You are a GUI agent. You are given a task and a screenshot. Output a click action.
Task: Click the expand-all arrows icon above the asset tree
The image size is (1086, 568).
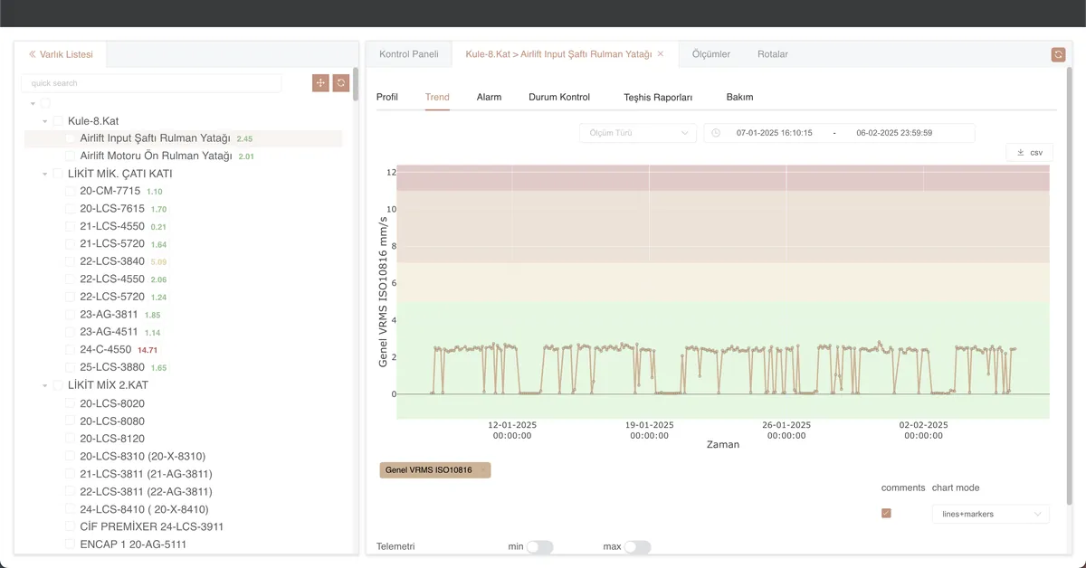[320, 83]
